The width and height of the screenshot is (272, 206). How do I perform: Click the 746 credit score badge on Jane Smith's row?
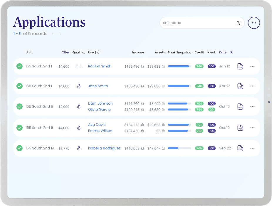point(199,86)
